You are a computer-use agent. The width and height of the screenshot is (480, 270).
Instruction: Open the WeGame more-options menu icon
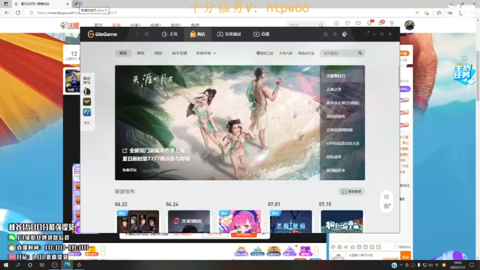point(367,34)
